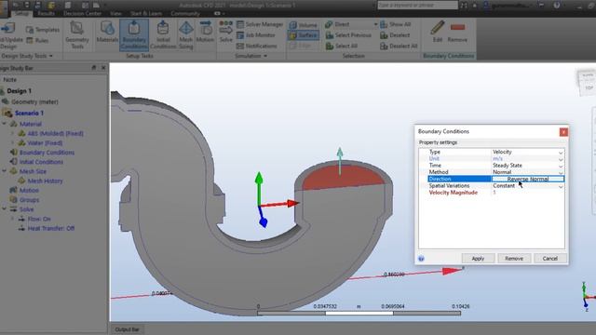Click Show All in Selection group
The image size is (596, 335).
[x=395, y=24]
